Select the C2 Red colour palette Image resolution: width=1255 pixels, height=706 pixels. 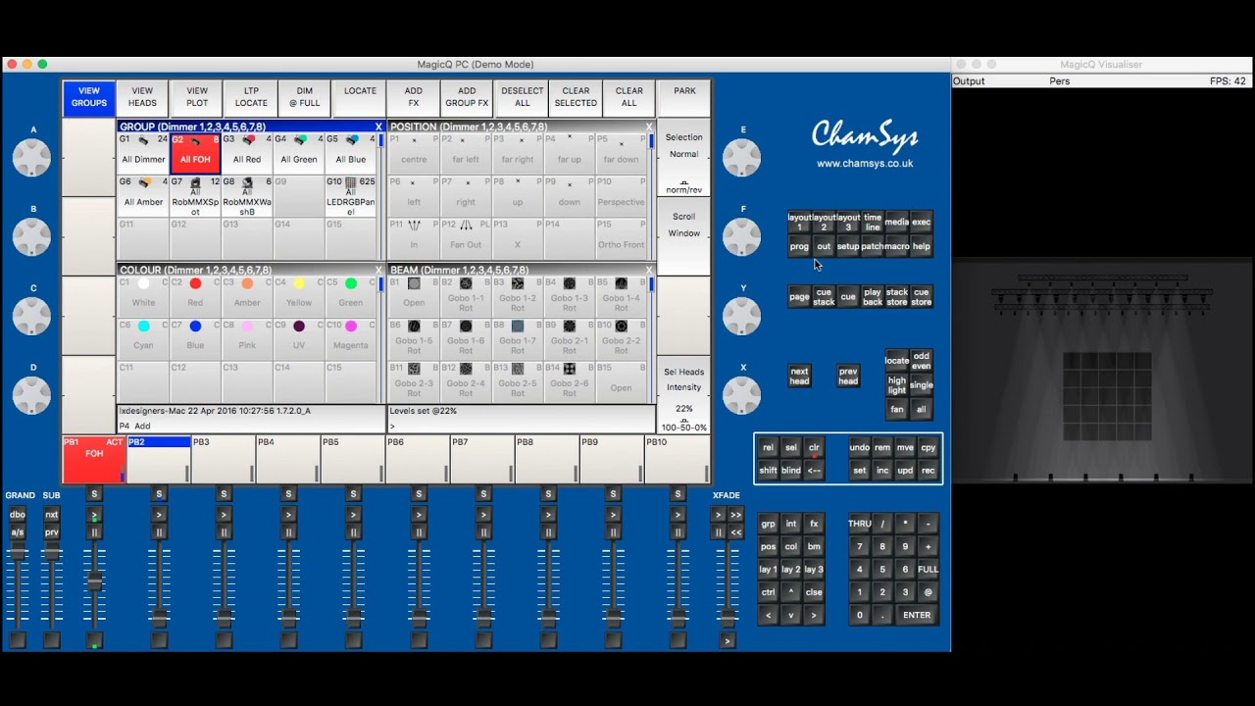pos(195,296)
